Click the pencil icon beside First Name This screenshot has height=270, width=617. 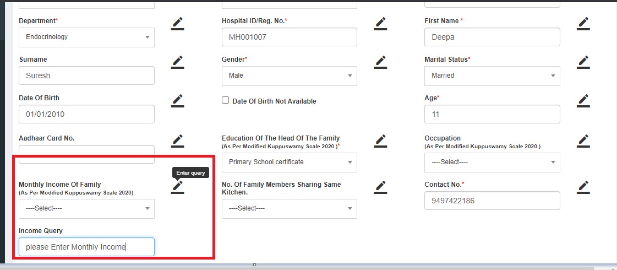[583, 23]
